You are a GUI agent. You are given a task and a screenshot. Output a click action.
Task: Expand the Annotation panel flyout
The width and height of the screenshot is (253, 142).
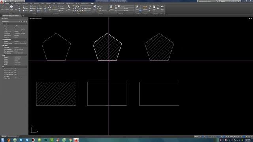point(56,13)
